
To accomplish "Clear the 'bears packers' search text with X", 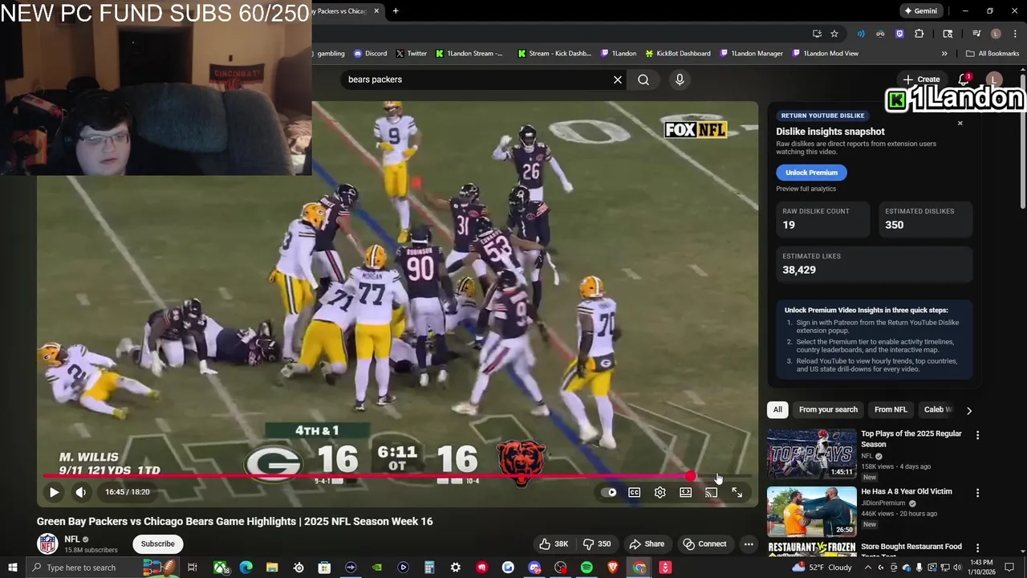I will [618, 79].
